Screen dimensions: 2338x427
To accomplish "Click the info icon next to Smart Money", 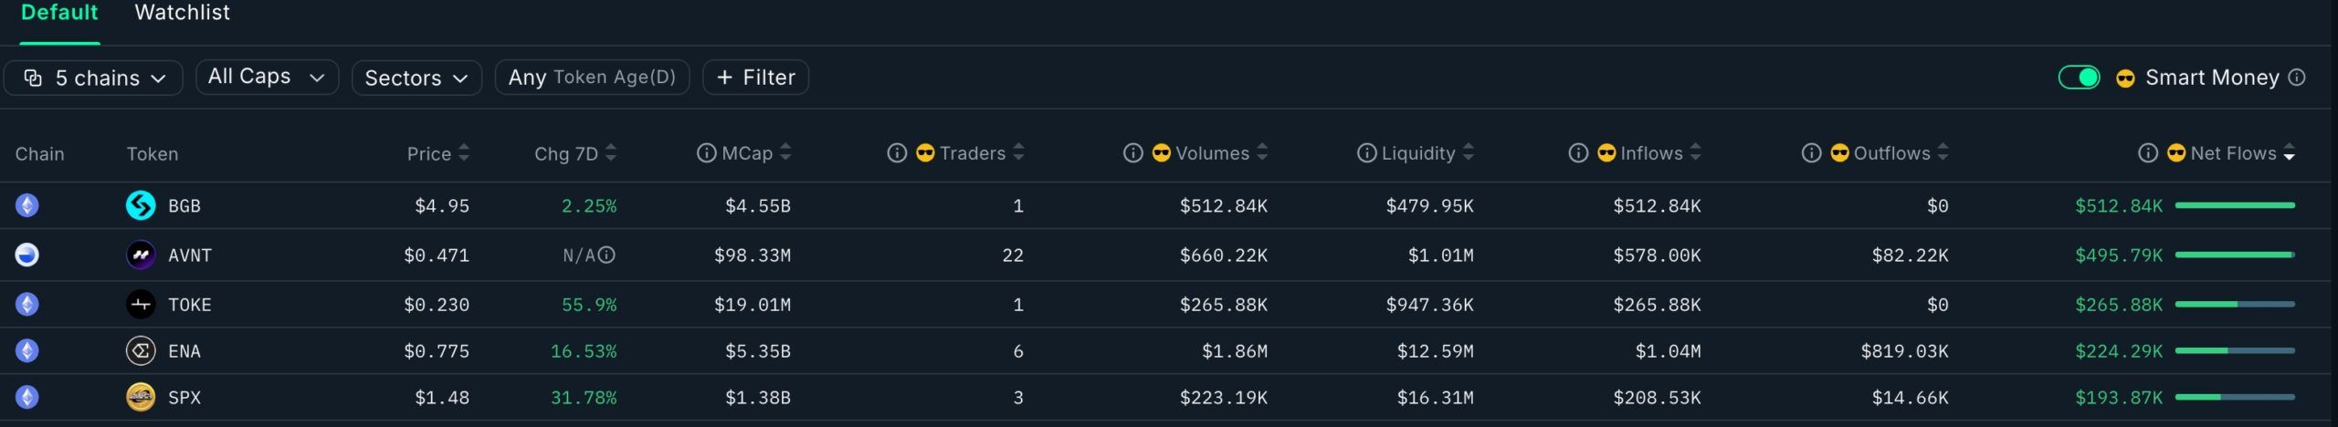I will coord(2297,78).
